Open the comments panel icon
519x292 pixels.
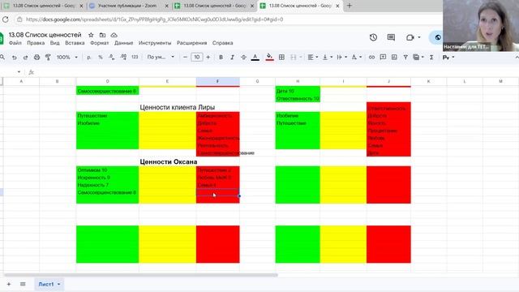click(391, 37)
